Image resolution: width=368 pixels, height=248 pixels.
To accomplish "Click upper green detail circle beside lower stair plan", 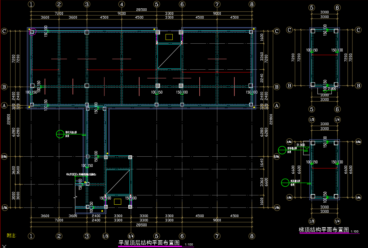I will coord(282,150).
